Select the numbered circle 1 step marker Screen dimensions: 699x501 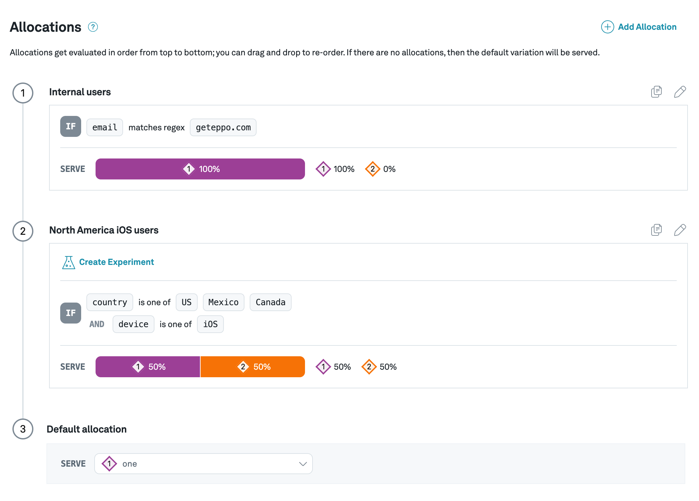23,93
